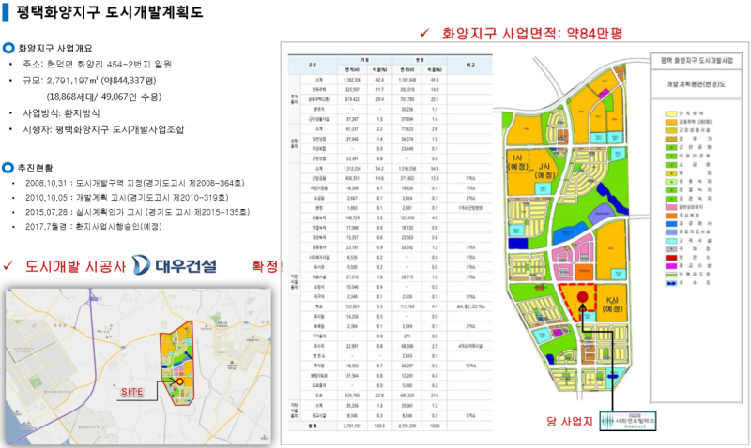This screenshot has width=751, height=448.
Task: Click the 서희센트럴파크 Starhills logo box
Action: [x=628, y=421]
